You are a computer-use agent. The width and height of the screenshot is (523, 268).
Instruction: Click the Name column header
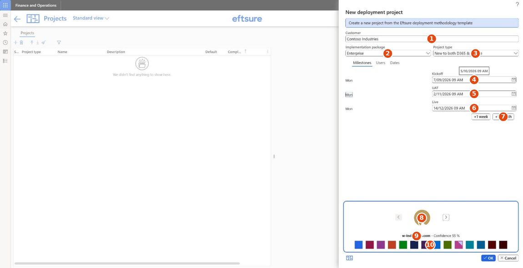tap(62, 52)
